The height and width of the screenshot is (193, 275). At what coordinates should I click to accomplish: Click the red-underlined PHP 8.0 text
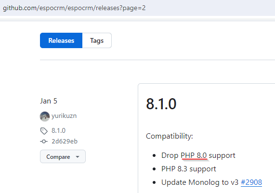click(x=194, y=155)
